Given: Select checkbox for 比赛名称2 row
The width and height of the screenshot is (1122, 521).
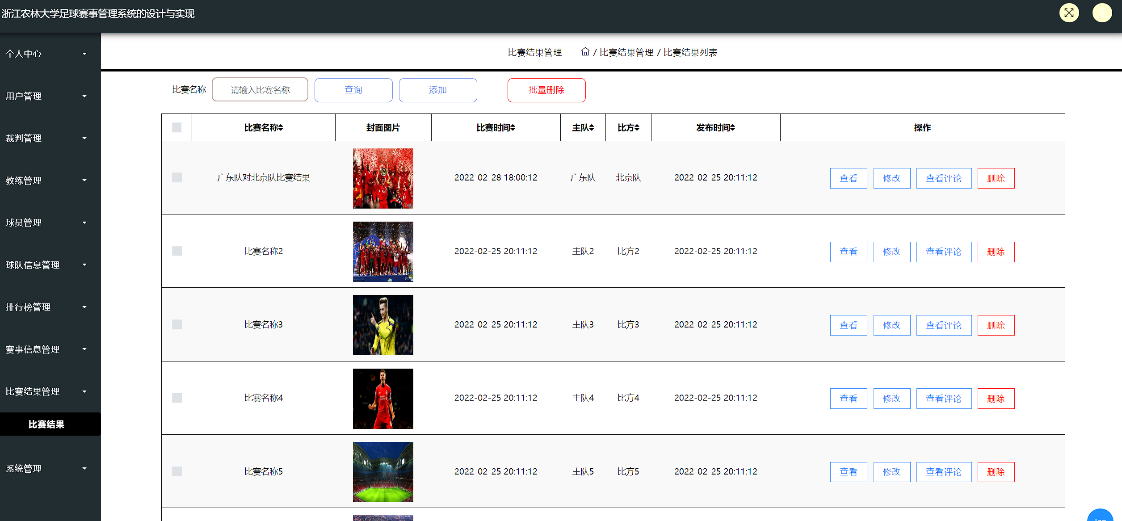Looking at the screenshot, I should click(177, 251).
